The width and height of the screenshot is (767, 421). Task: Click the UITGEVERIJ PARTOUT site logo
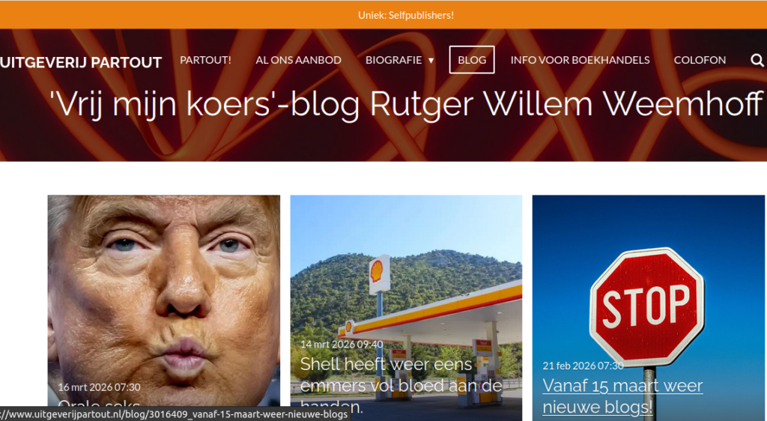point(81,63)
